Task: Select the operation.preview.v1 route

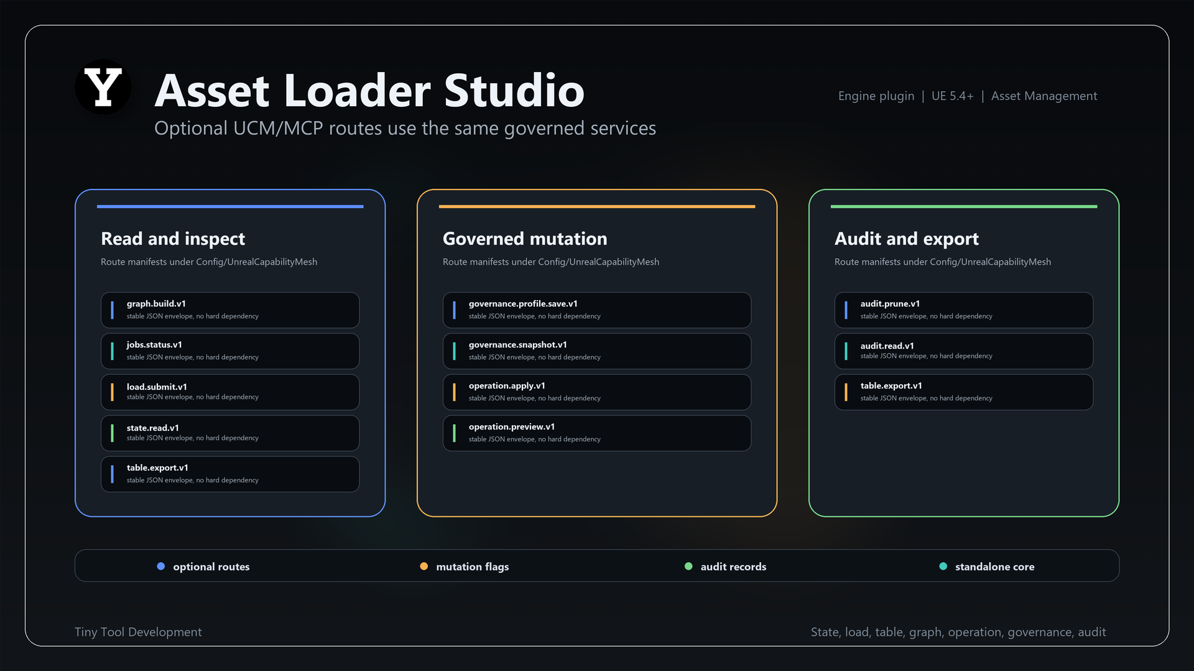Action: click(x=597, y=433)
